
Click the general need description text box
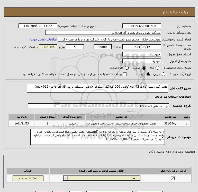point(97,88)
